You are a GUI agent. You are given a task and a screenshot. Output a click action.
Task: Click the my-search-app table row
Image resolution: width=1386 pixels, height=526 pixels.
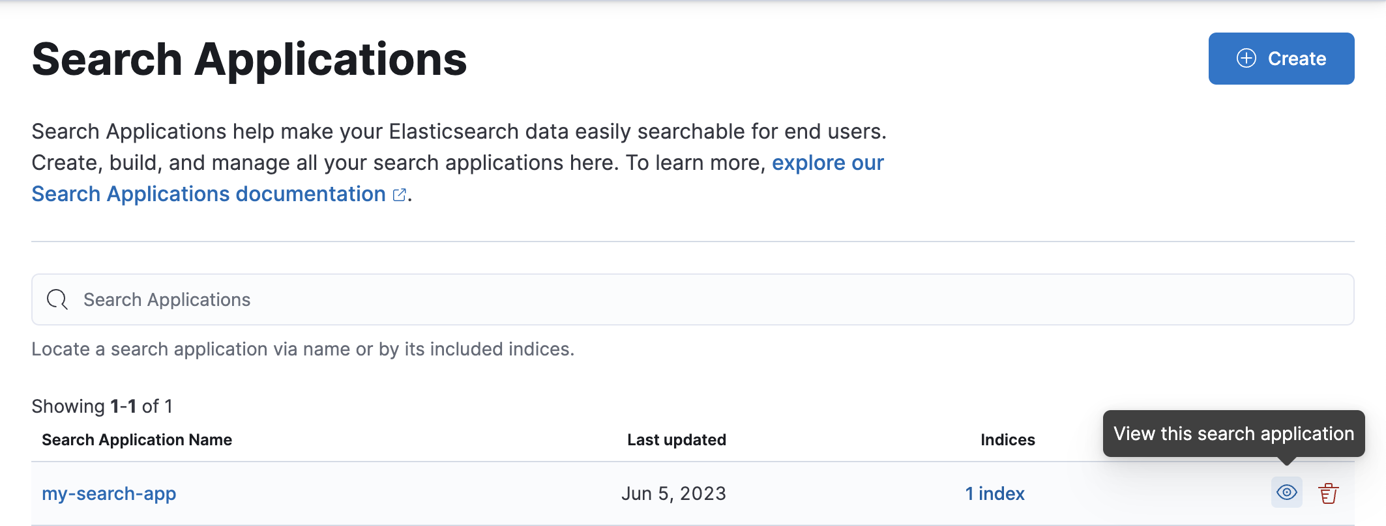click(x=456, y=493)
